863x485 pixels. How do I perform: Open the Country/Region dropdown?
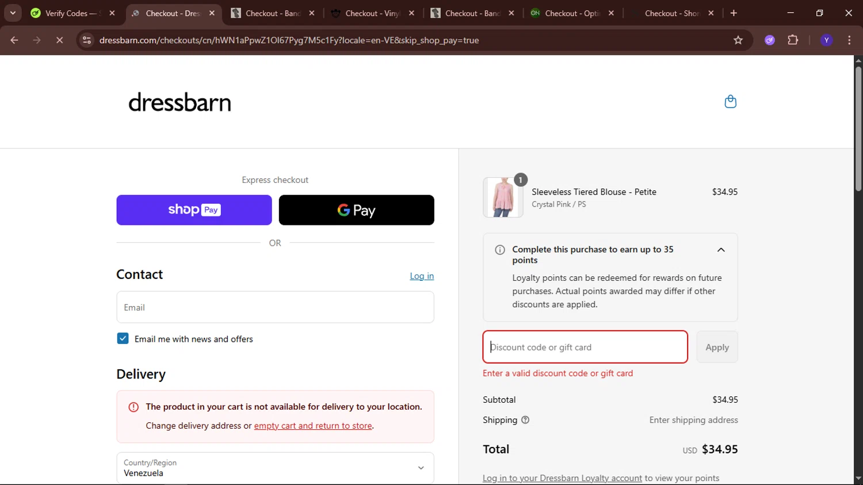(275, 468)
